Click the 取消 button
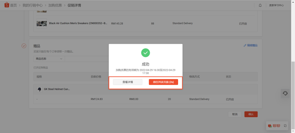 (235, 114)
